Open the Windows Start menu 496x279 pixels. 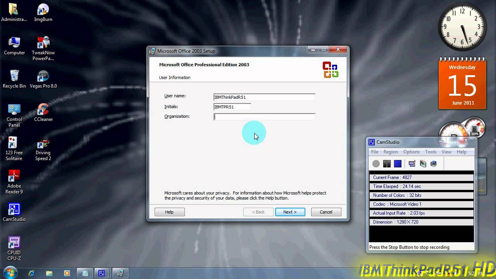tap(10, 273)
